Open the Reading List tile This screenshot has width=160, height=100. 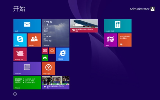(20, 54)
